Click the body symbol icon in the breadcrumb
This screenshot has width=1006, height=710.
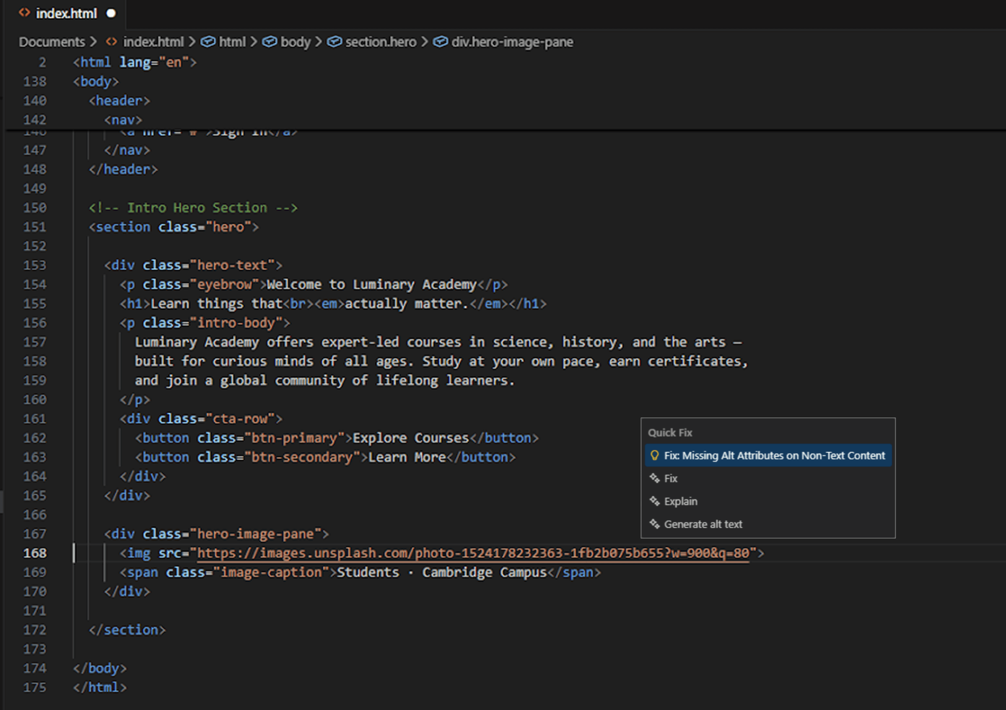(270, 41)
